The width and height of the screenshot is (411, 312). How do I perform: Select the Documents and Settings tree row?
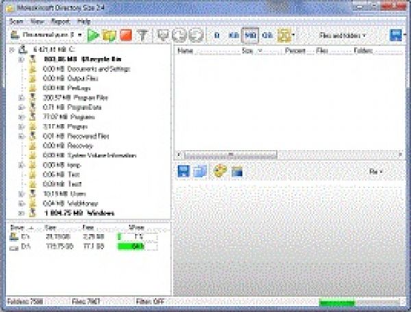pos(86,69)
